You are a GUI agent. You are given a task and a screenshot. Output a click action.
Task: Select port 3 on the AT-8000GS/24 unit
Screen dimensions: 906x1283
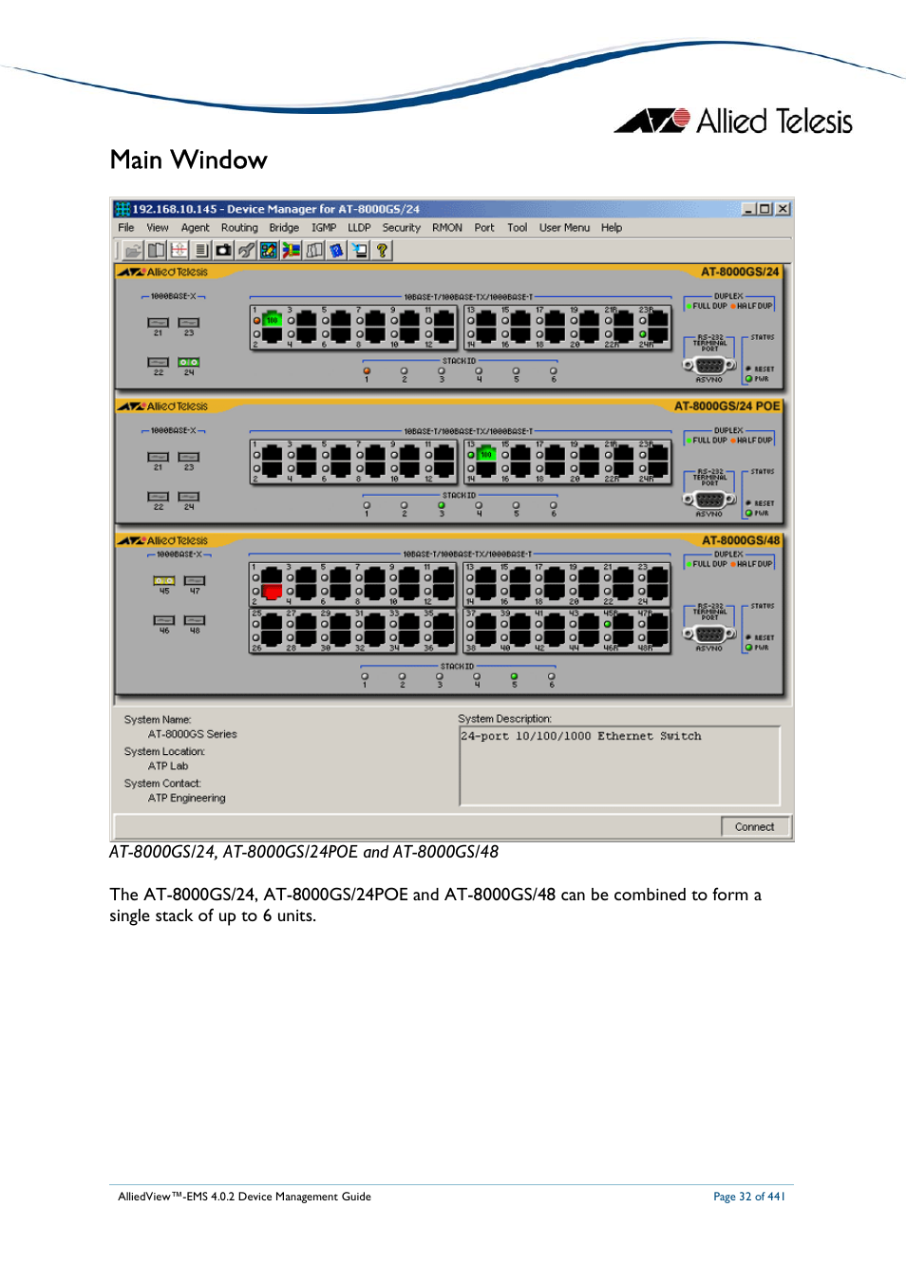click(x=307, y=319)
